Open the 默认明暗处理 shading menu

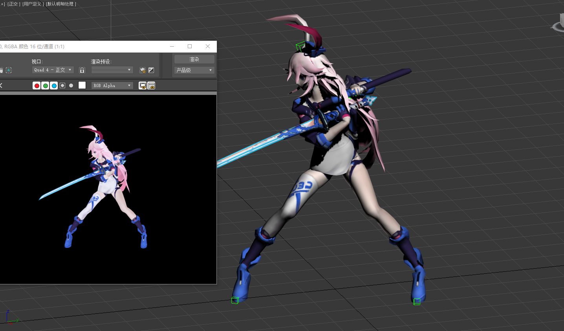pos(61,4)
